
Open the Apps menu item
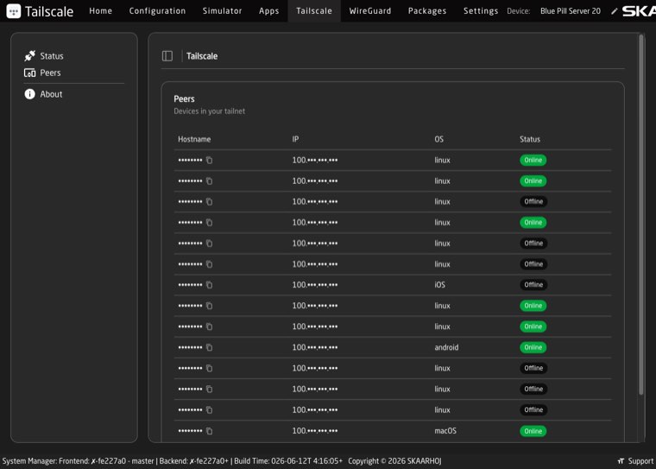coord(268,11)
